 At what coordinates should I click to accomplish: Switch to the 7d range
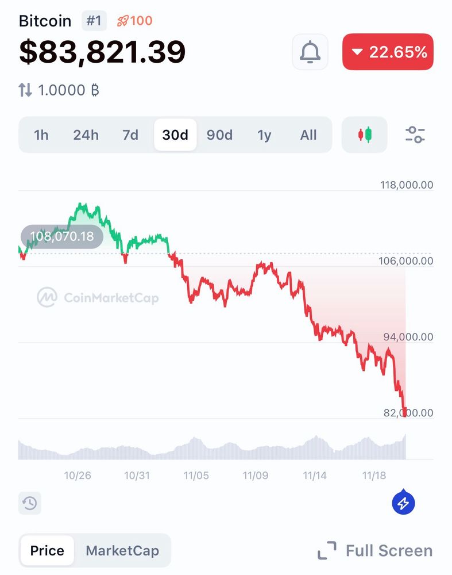(x=130, y=135)
